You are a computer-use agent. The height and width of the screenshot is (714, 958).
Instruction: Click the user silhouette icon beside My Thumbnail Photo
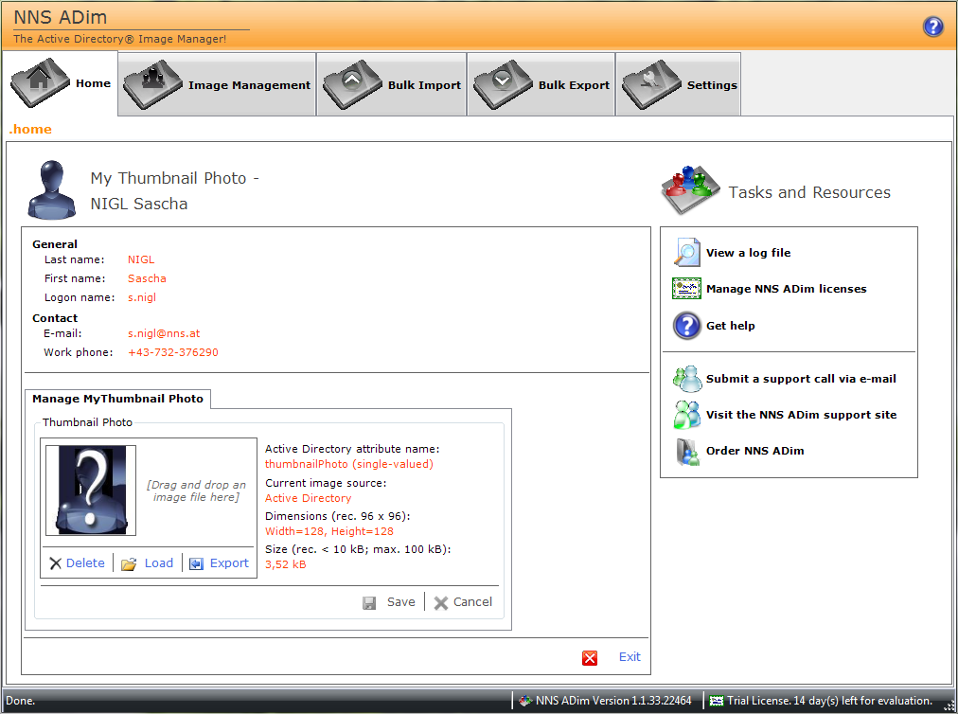tap(52, 190)
